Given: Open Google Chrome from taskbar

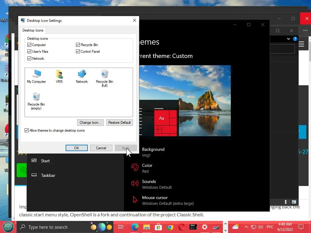Looking at the screenshot, I should [170, 227].
